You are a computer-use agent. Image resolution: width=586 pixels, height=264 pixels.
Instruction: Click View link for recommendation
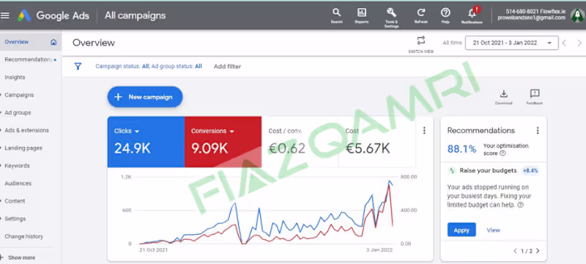coord(493,230)
